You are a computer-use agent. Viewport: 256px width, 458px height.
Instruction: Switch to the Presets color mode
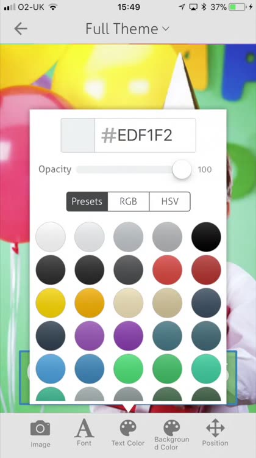[x=87, y=202]
